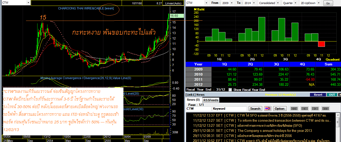Switch to the RSSFeeds tab
The width and height of the screenshot is (341, 142).
[211, 100]
